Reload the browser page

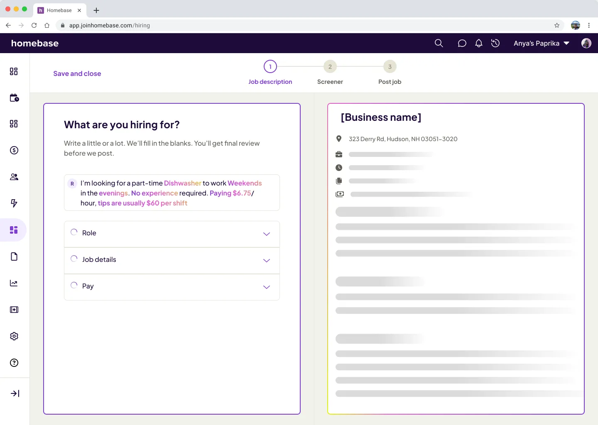[34, 25]
